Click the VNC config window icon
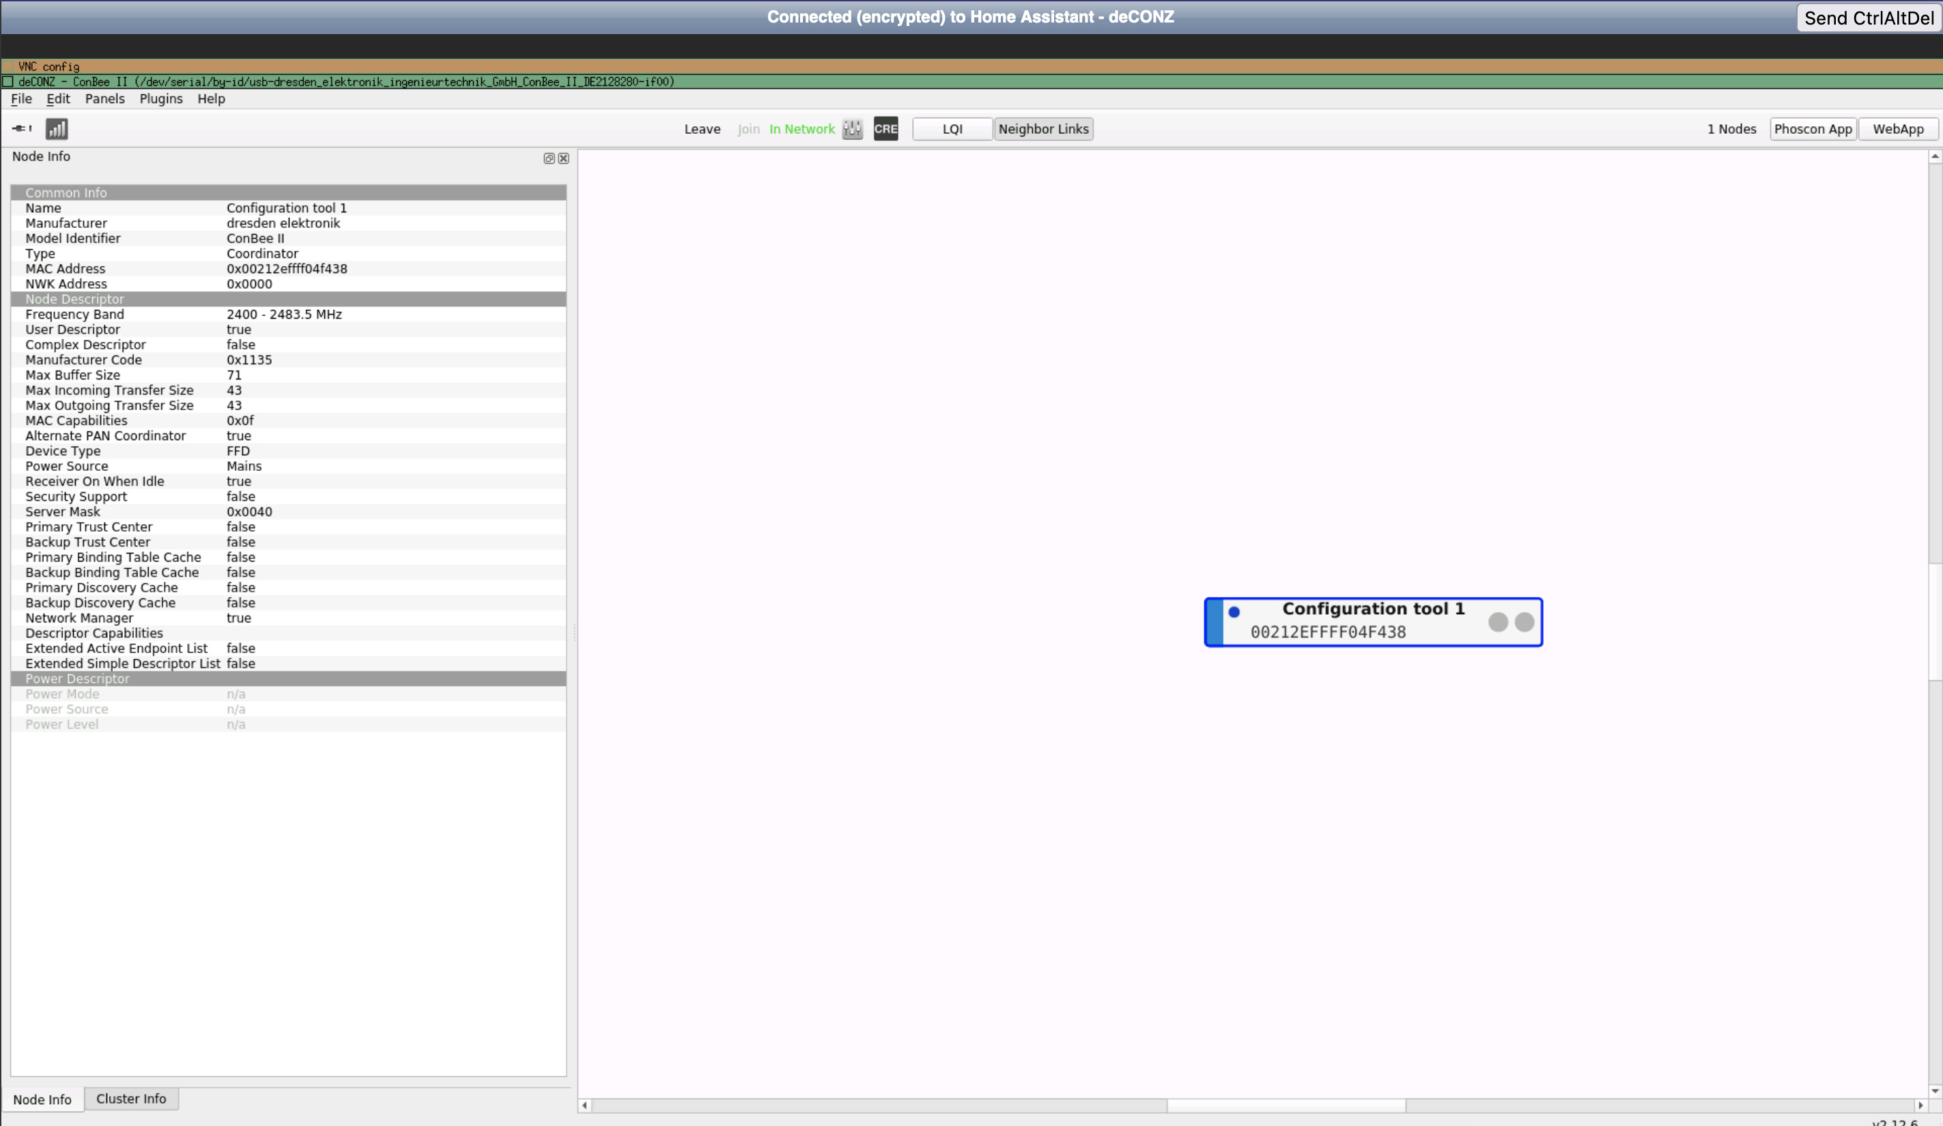The height and width of the screenshot is (1126, 1943). pyautogui.click(x=8, y=66)
